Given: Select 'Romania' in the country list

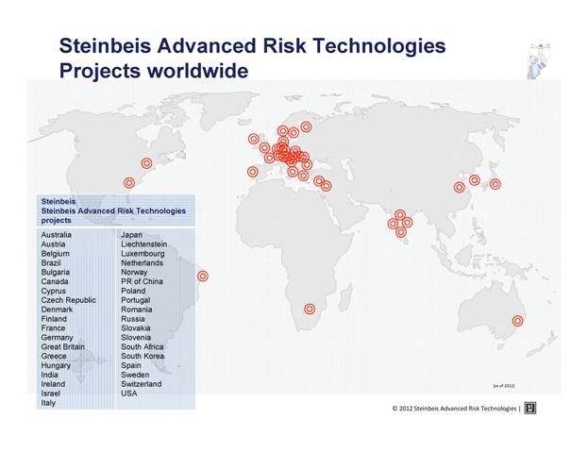Looking at the screenshot, I should pyautogui.click(x=137, y=310).
